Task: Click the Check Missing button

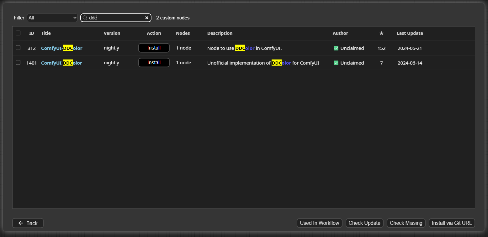Action: tap(406, 223)
